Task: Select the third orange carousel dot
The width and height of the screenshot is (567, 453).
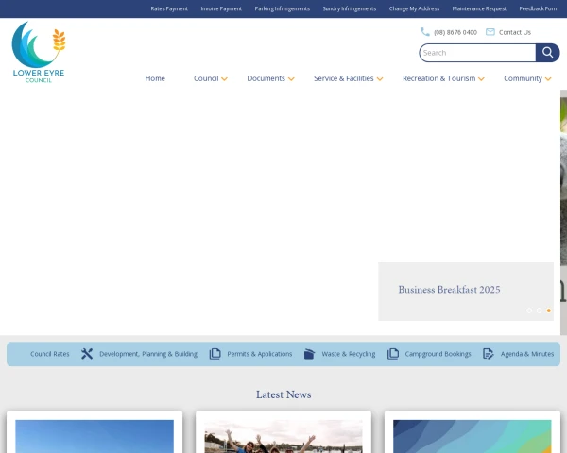Action: tap(549, 310)
